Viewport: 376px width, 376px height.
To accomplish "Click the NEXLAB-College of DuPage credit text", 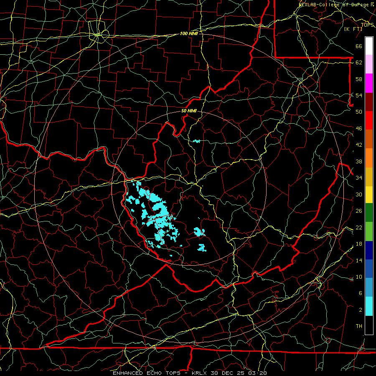I will tap(334, 5).
